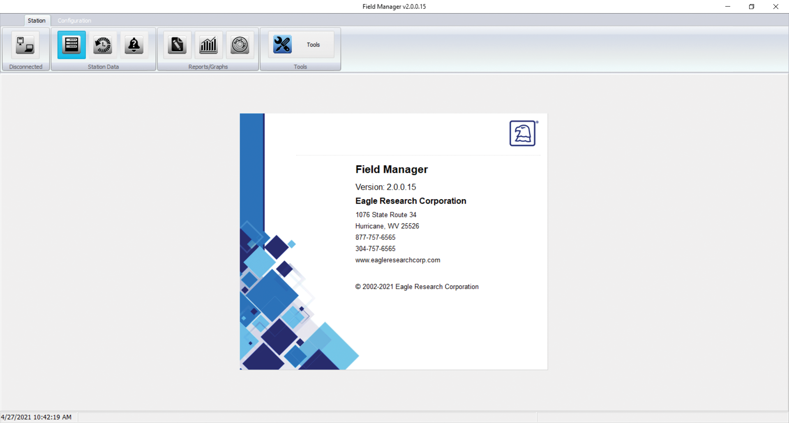The height and width of the screenshot is (423, 789).
Task: Minimize the Field Manager window
Action: 728,7
